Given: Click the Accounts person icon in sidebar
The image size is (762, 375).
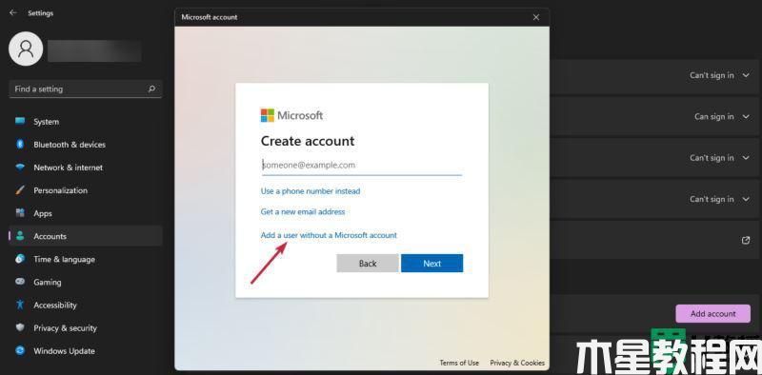Looking at the screenshot, I should [x=20, y=236].
